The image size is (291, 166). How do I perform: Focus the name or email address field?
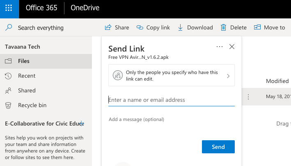coord(172,100)
